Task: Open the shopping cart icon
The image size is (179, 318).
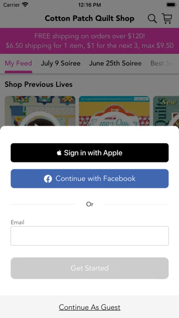Action: pyautogui.click(x=167, y=18)
